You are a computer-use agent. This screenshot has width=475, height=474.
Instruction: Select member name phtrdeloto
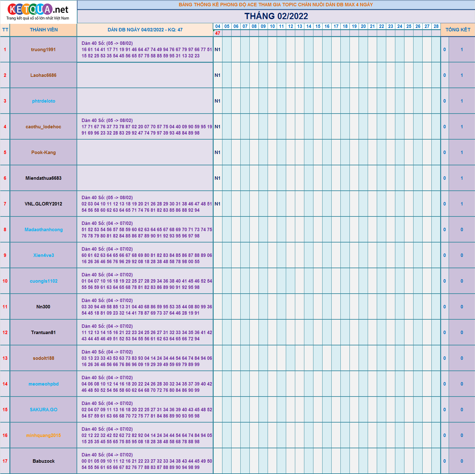[44, 101]
